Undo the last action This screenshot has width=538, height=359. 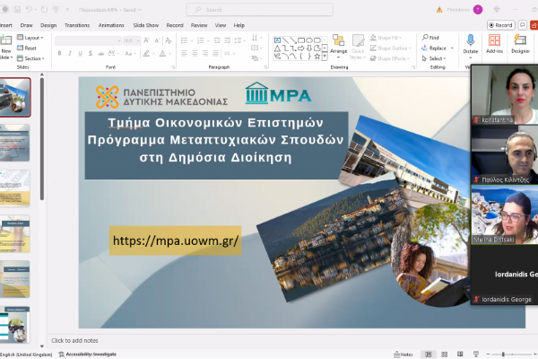[x=29, y=10]
